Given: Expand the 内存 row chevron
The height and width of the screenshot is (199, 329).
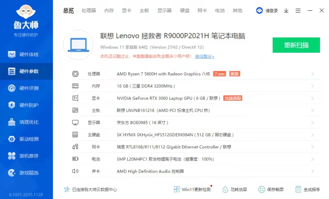Looking at the screenshot, I should point(312,86).
